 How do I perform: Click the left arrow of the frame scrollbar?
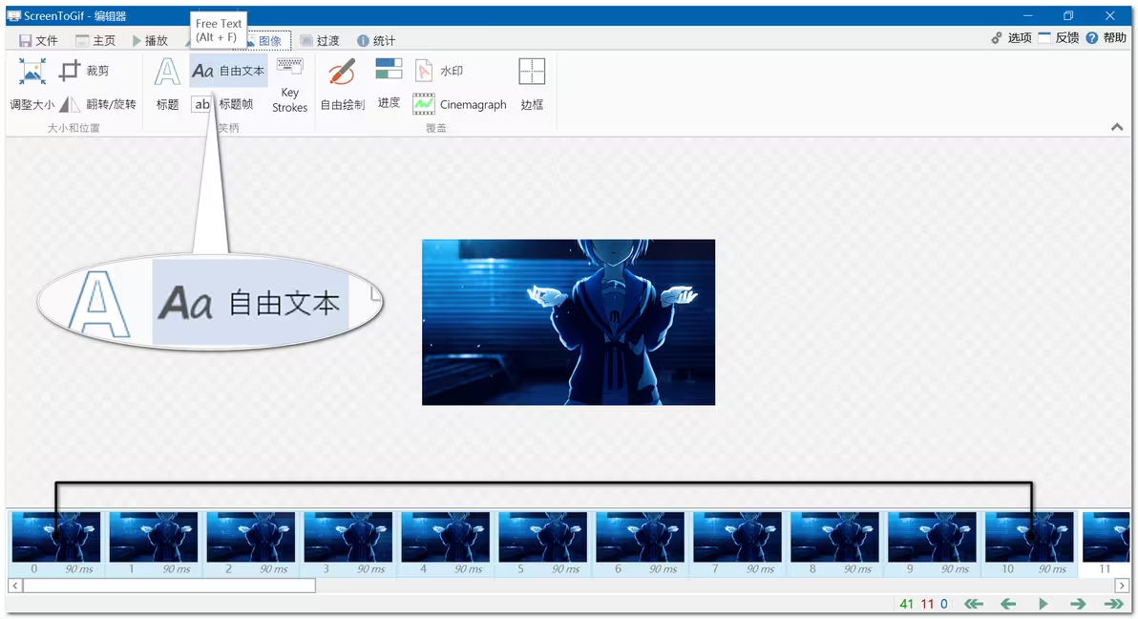click(15, 586)
